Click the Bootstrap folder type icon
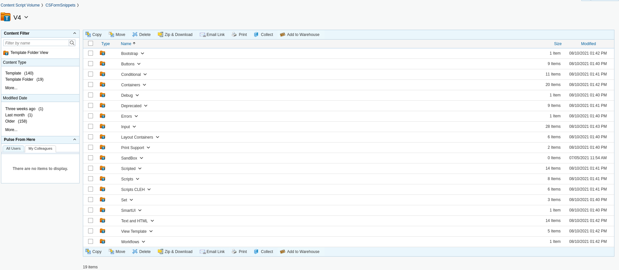The width and height of the screenshot is (619, 270). pos(103,53)
